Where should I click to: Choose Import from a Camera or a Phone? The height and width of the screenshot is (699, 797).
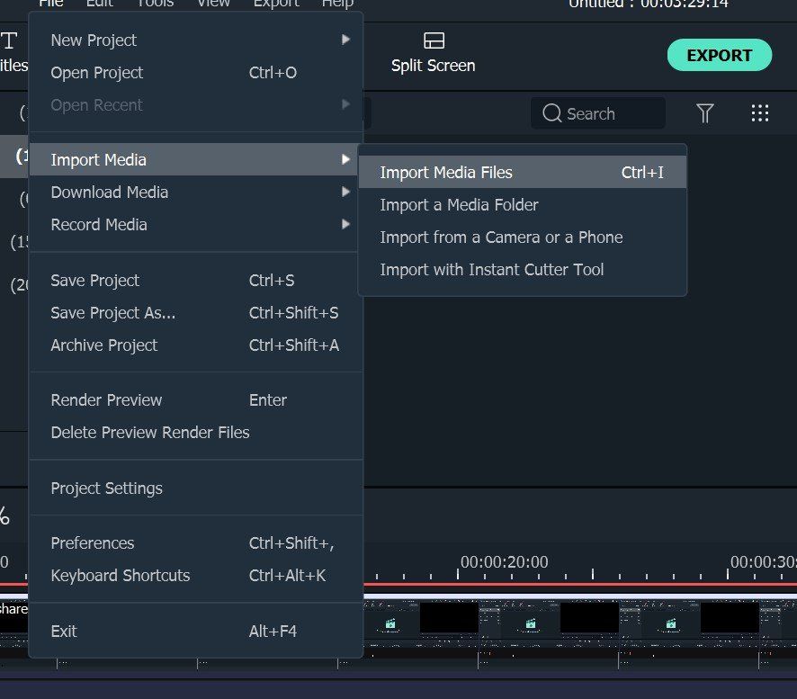tap(523, 237)
